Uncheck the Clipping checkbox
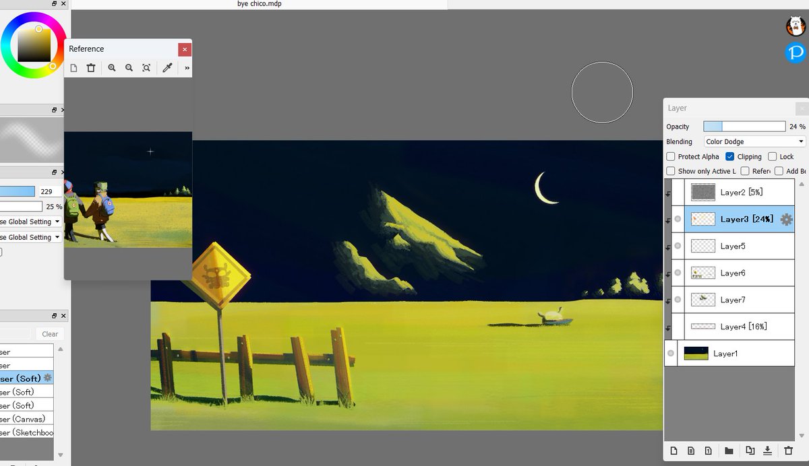The height and width of the screenshot is (466, 809). 729,156
